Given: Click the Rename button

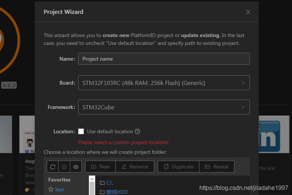Looking at the screenshot, I should (x=135, y=167).
